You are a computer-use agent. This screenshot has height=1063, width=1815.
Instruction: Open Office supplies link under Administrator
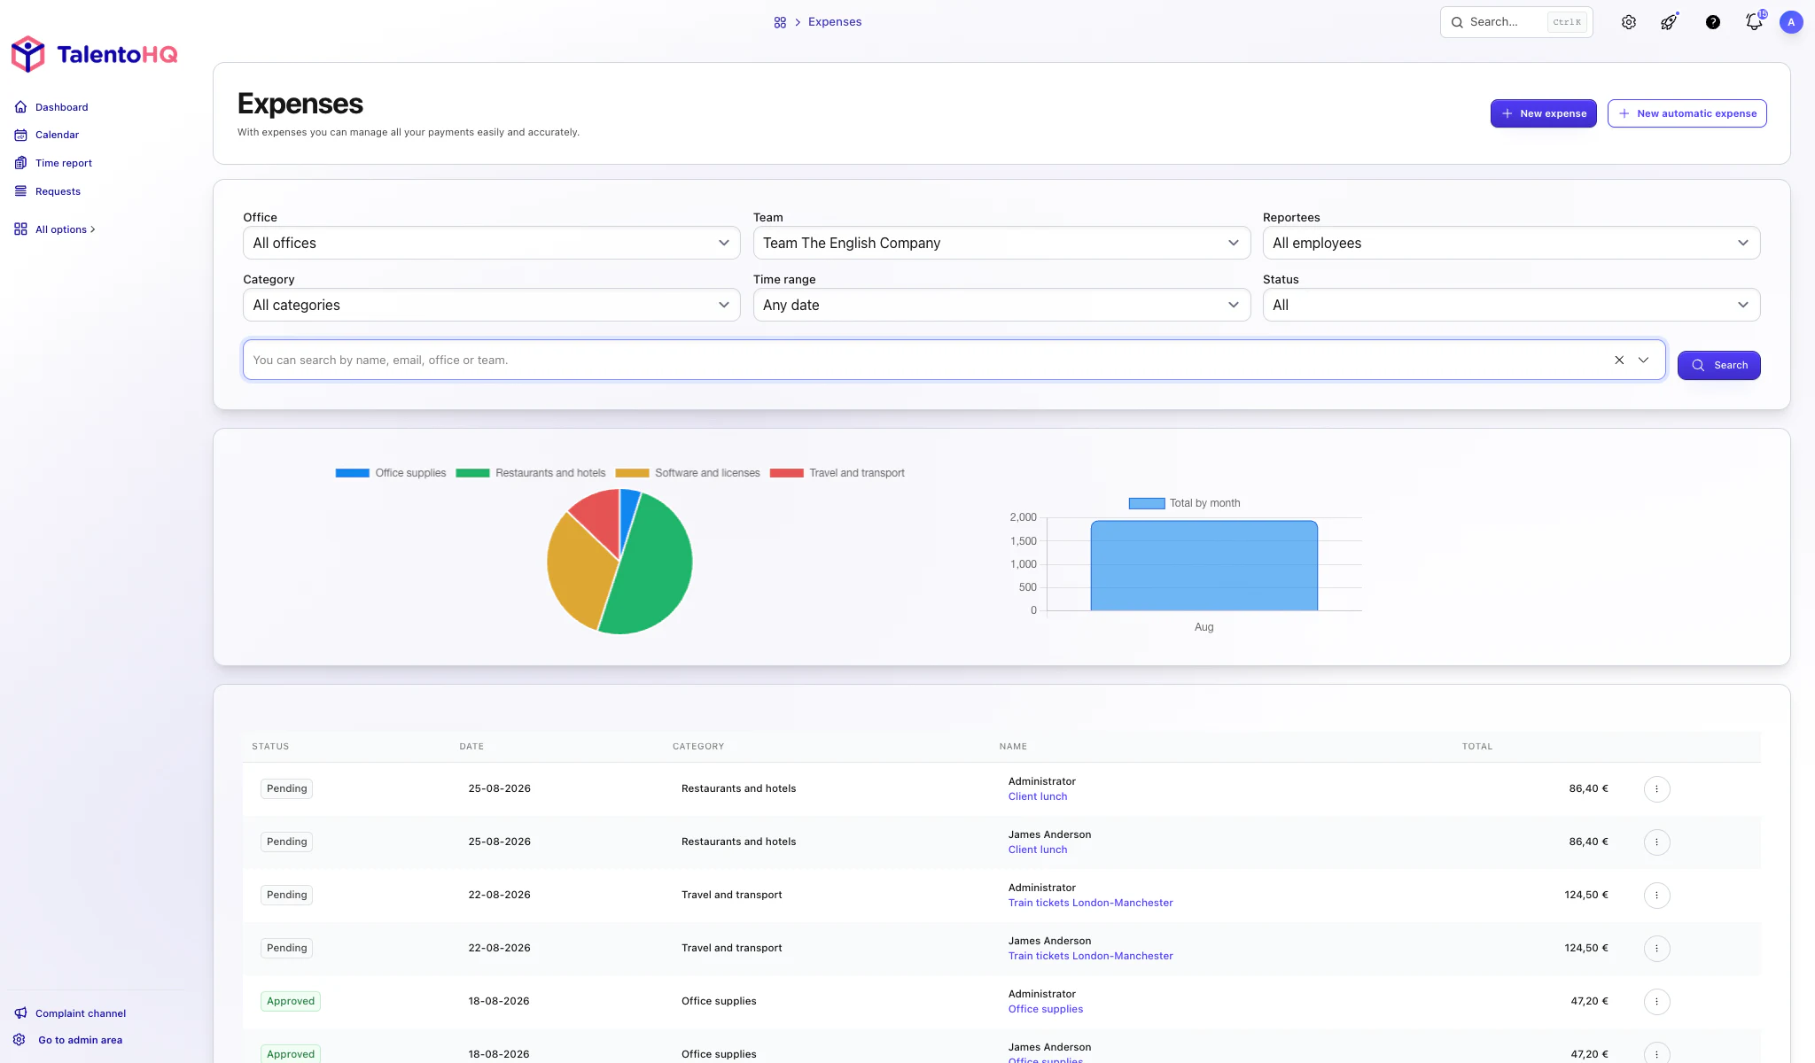(1046, 1009)
